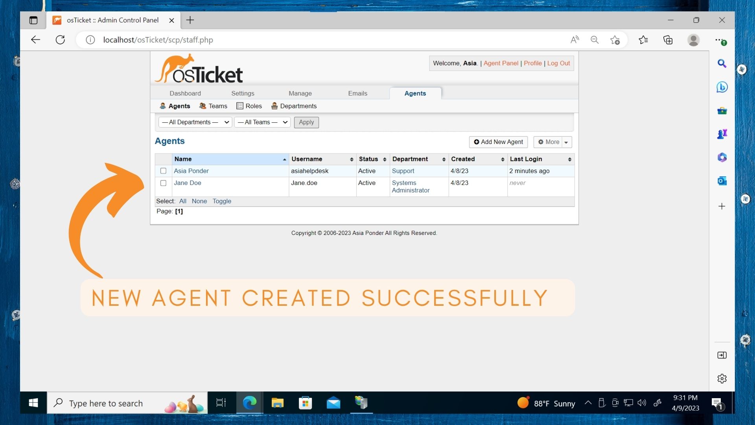Open Edge sidebar search icon
This screenshot has height=425, width=755.
(x=722, y=63)
